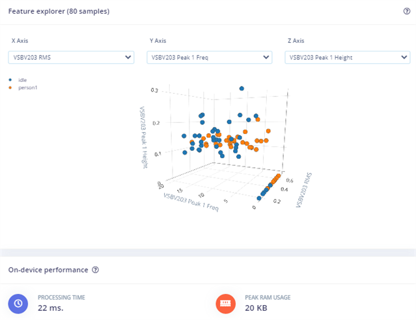416x320 pixels.
Task: Open the Z Axis Peak 1 Height dropdown
Action: 347,57
